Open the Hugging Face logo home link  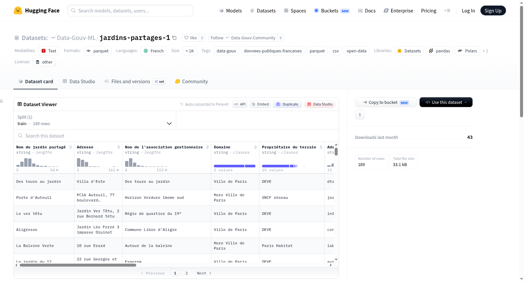pos(37,10)
